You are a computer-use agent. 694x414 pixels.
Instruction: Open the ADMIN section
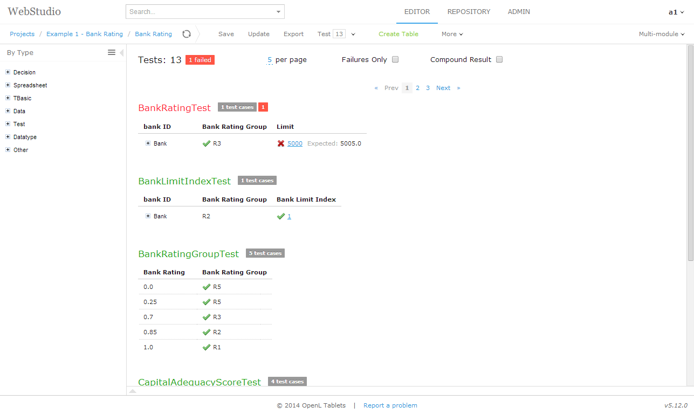pos(518,11)
